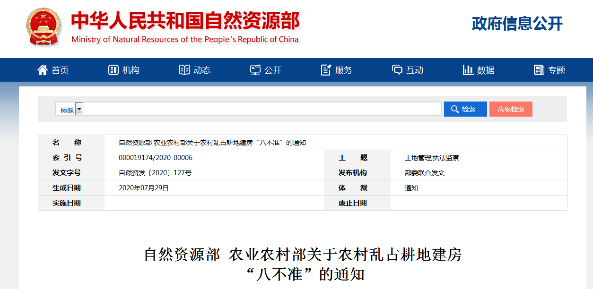Expand the 标题 search field dropdown
Viewport: 593px width, 289px height.
coord(79,109)
